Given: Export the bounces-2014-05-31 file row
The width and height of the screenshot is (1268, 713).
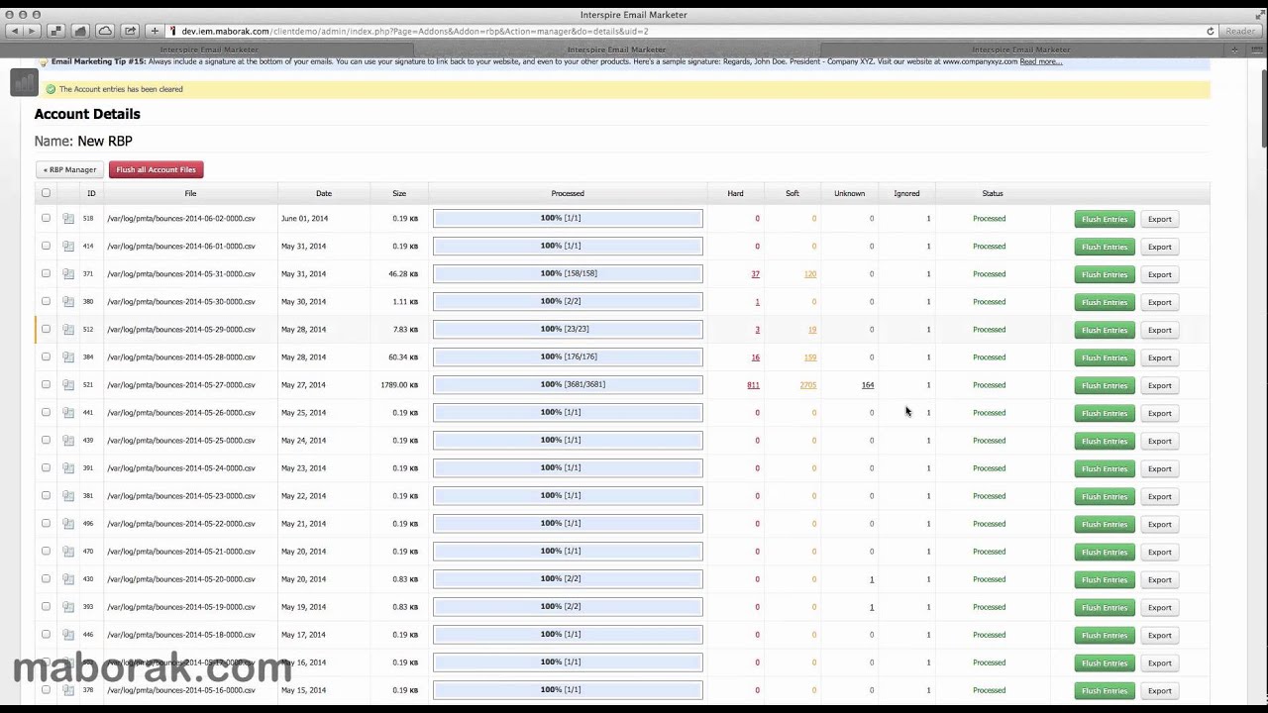Looking at the screenshot, I should (1159, 274).
